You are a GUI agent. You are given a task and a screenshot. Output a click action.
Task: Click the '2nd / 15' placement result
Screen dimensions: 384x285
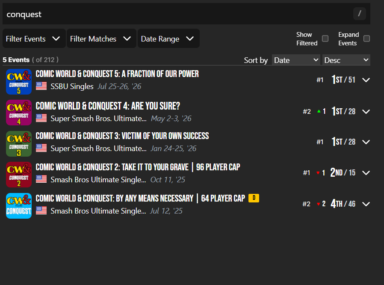(343, 172)
